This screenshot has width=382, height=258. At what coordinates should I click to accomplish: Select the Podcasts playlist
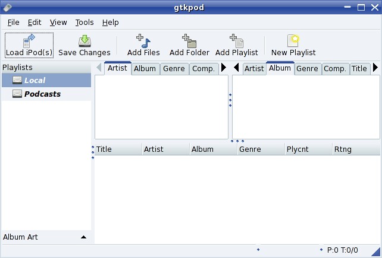[x=46, y=94]
